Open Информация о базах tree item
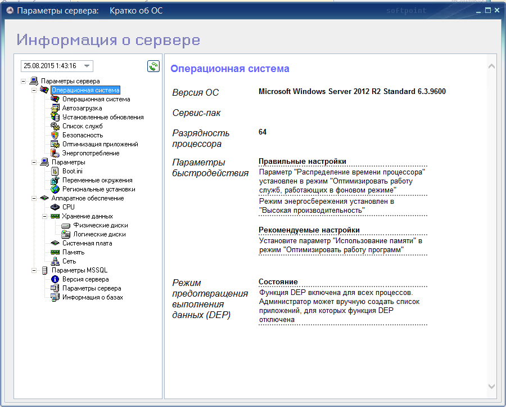Image resolution: width=506 pixels, height=407 pixels. click(93, 297)
